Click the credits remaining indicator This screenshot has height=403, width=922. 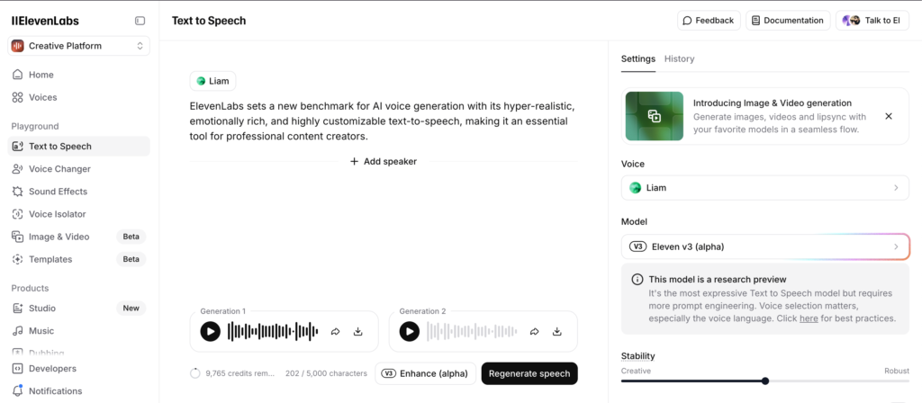pyautogui.click(x=232, y=373)
